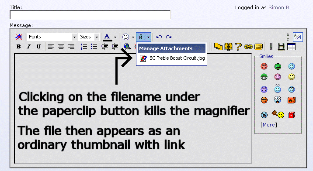Insert the orange sunglasses cool smiley
The image size is (313, 171).
[264, 100]
